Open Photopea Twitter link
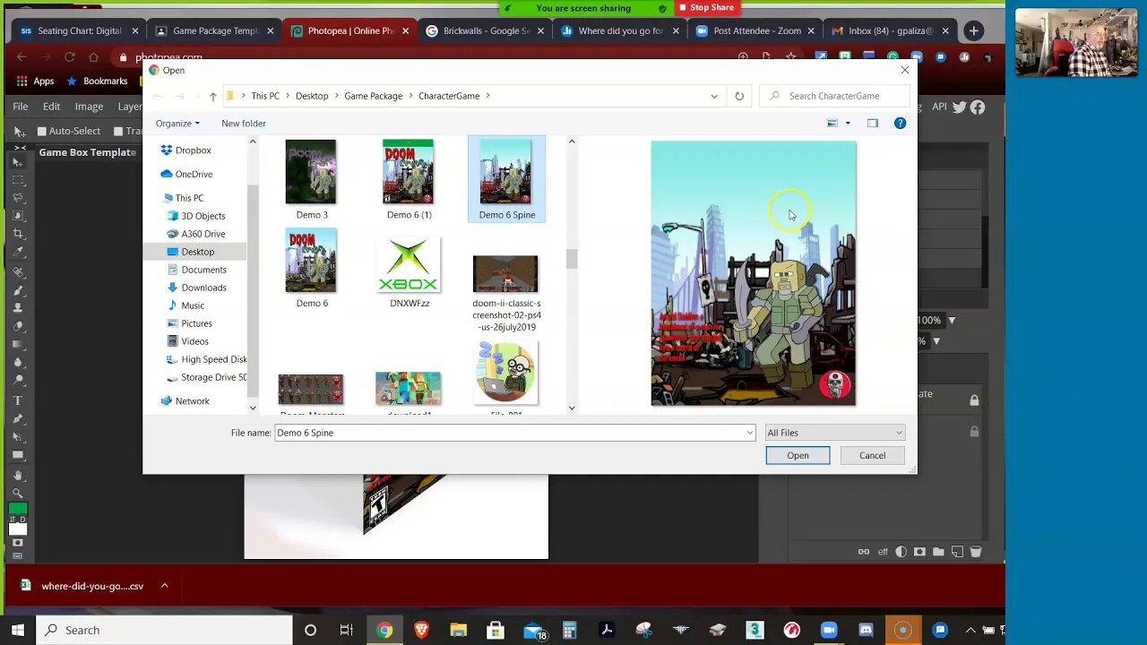This screenshot has height=645, width=1147. click(960, 107)
